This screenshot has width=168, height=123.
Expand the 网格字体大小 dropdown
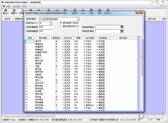tap(51, 23)
